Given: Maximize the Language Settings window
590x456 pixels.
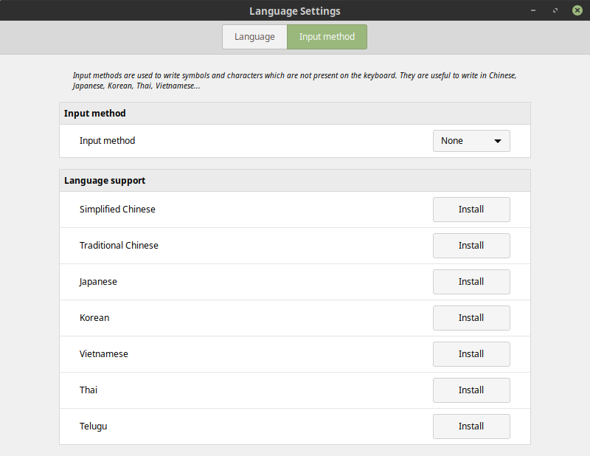Looking at the screenshot, I should (555, 11).
